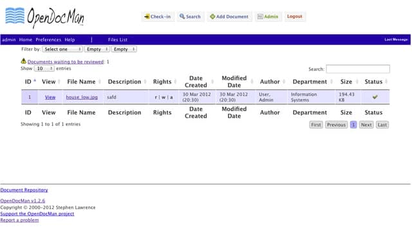Click the yellow warning triangle icon
Viewport: 412px width, 243px height.
[x=23, y=61]
